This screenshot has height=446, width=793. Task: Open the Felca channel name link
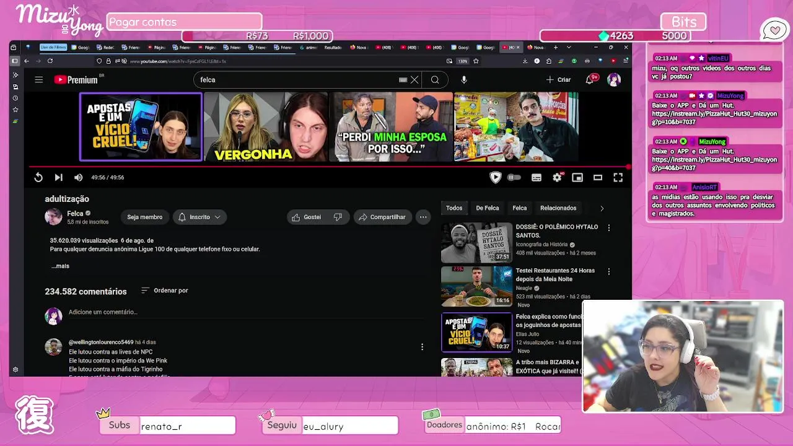tap(75, 214)
